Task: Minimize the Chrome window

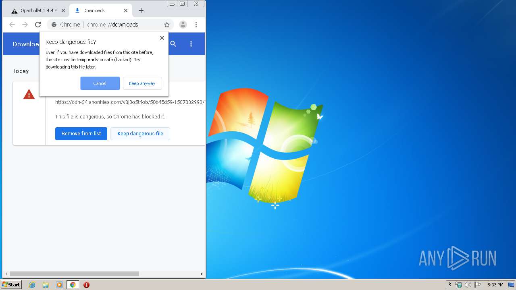Action: (172, 4)
